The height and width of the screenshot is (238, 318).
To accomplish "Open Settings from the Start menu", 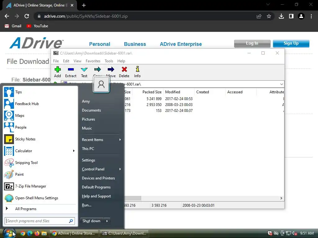I will [x=89, y=160].
